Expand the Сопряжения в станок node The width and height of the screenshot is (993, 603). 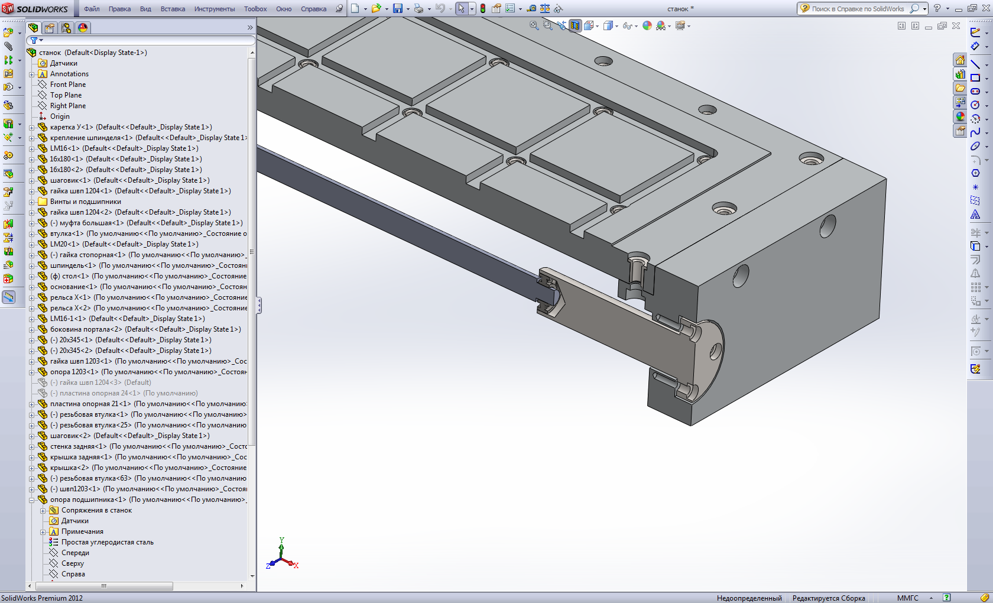coord(43,510)
